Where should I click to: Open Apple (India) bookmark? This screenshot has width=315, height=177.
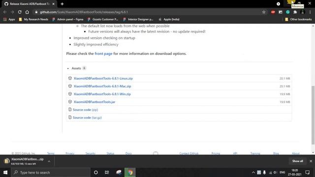(x=169, y=20)
